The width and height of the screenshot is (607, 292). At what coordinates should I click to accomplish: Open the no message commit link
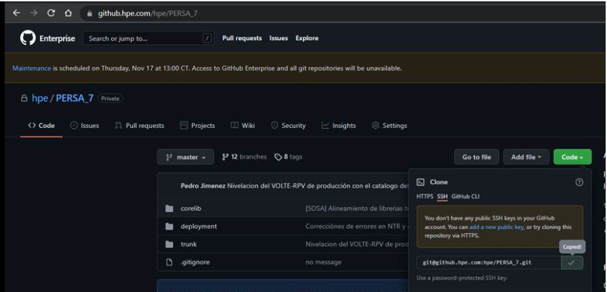click(x=324, y=262)
